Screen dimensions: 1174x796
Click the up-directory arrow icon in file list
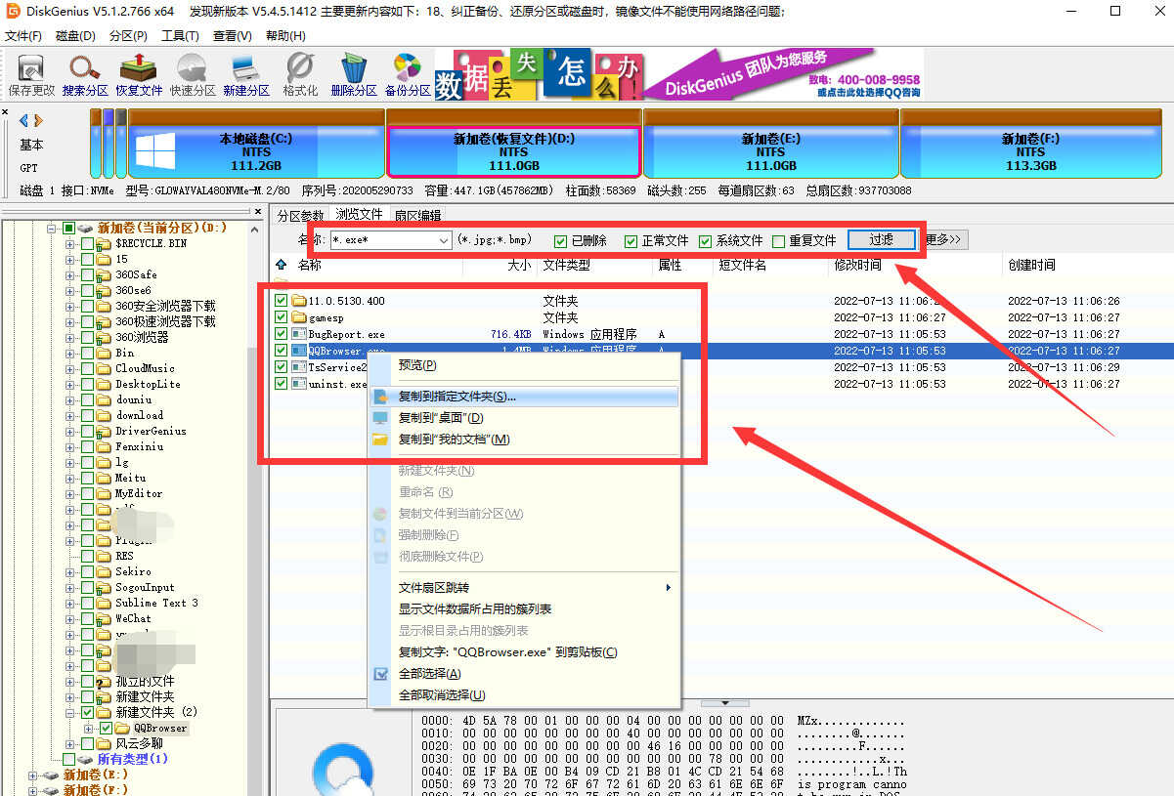click(283, 265)
